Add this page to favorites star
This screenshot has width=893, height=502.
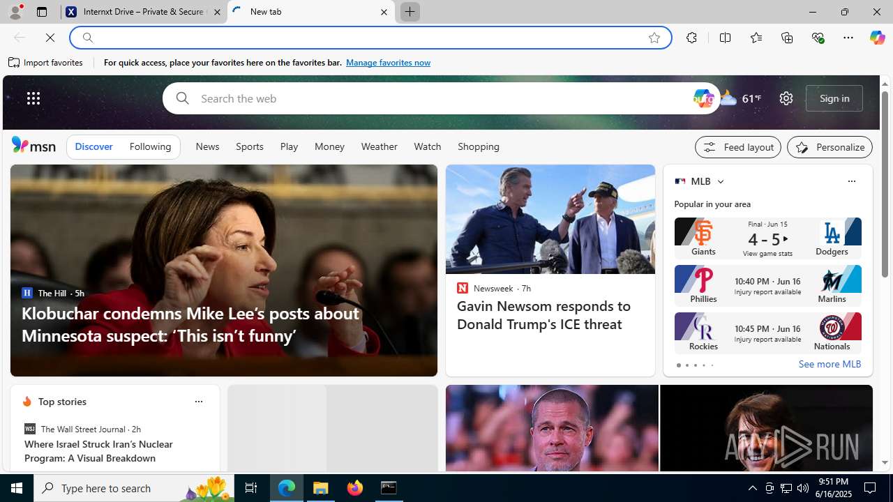[654, 38]
